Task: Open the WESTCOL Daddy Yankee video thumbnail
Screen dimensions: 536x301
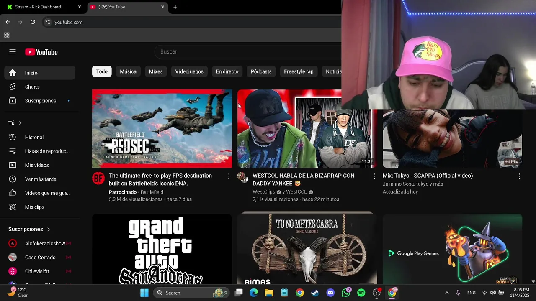Action: pyautogui.click(x=307, y=128)
